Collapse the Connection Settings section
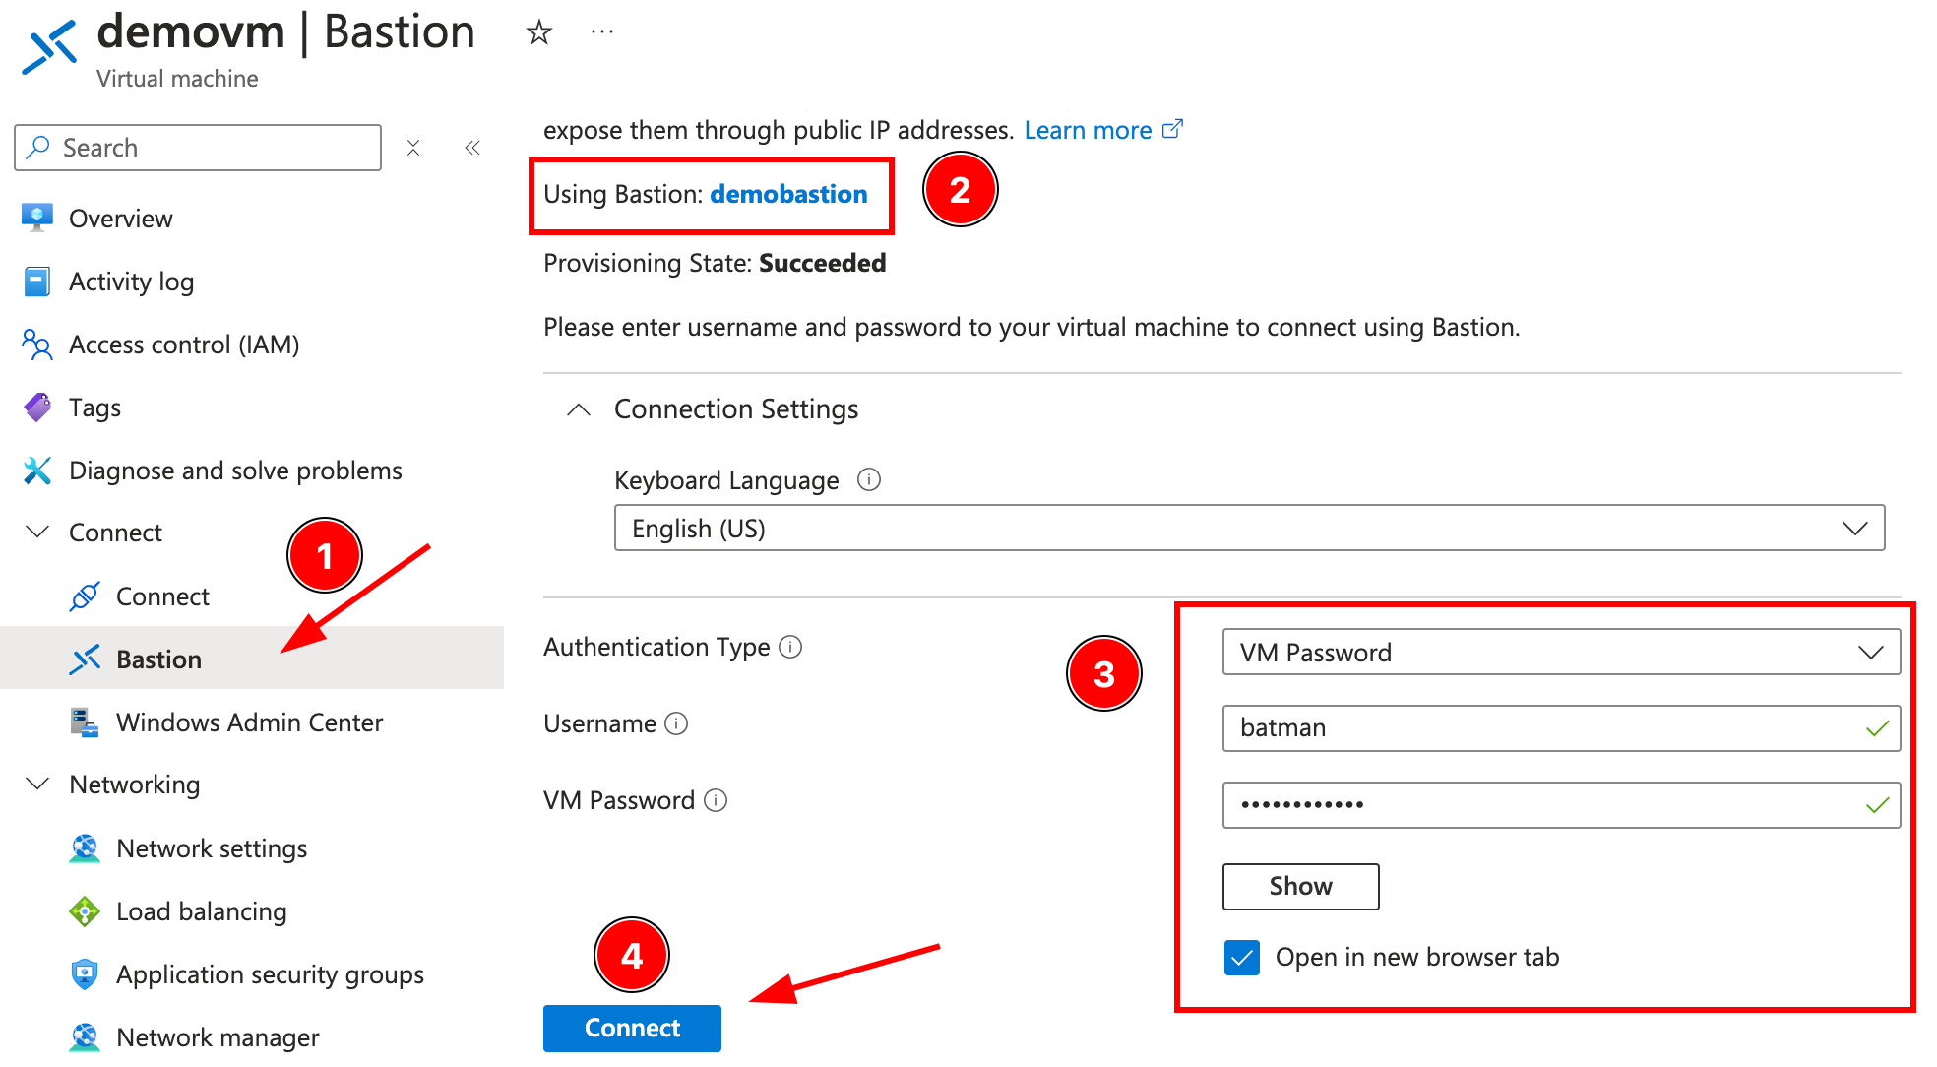 [x=579, y=408]
